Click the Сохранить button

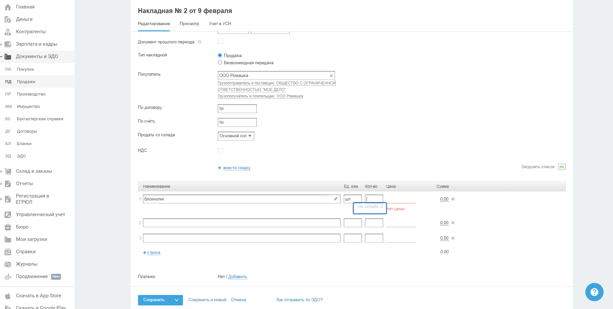(154, 300)
